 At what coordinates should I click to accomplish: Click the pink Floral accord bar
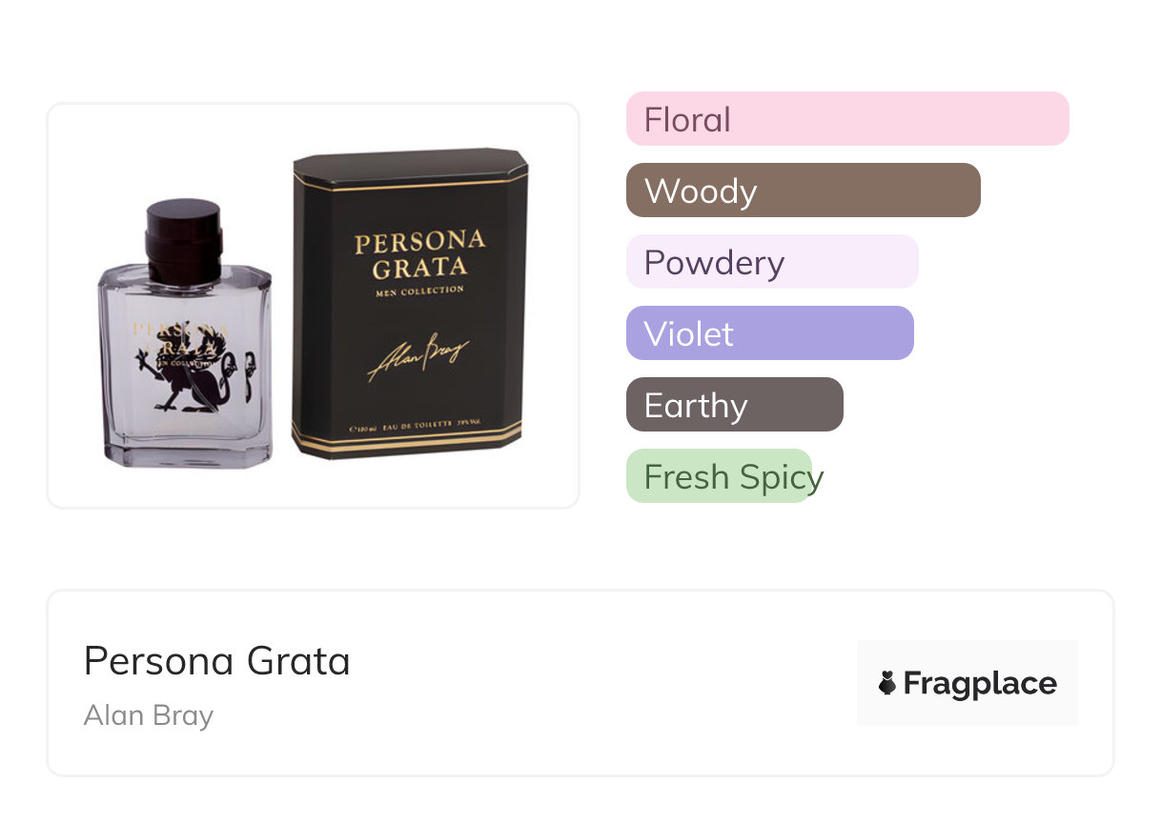click(x=846, y=119)
